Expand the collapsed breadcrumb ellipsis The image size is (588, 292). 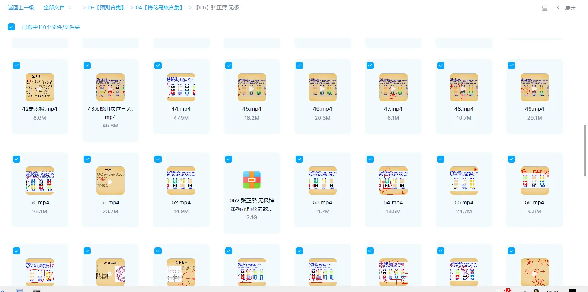pos(76,8)
